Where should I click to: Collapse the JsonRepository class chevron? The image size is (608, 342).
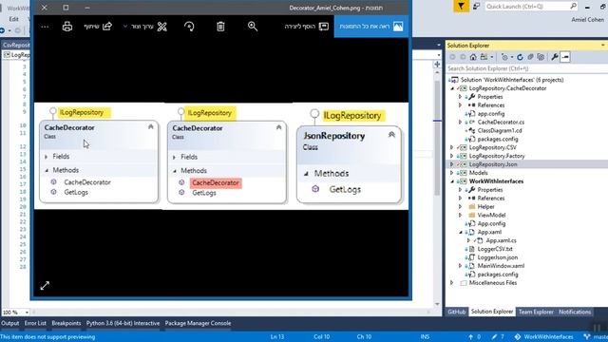(x=391, y=135)
